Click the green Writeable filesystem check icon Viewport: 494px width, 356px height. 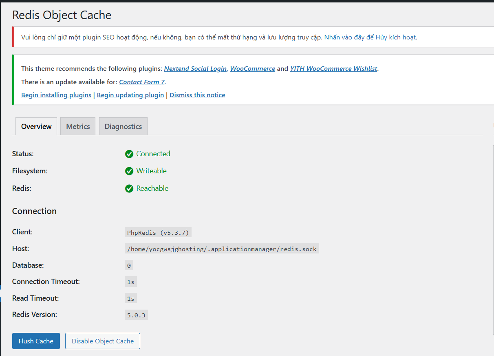coord(129,171)
